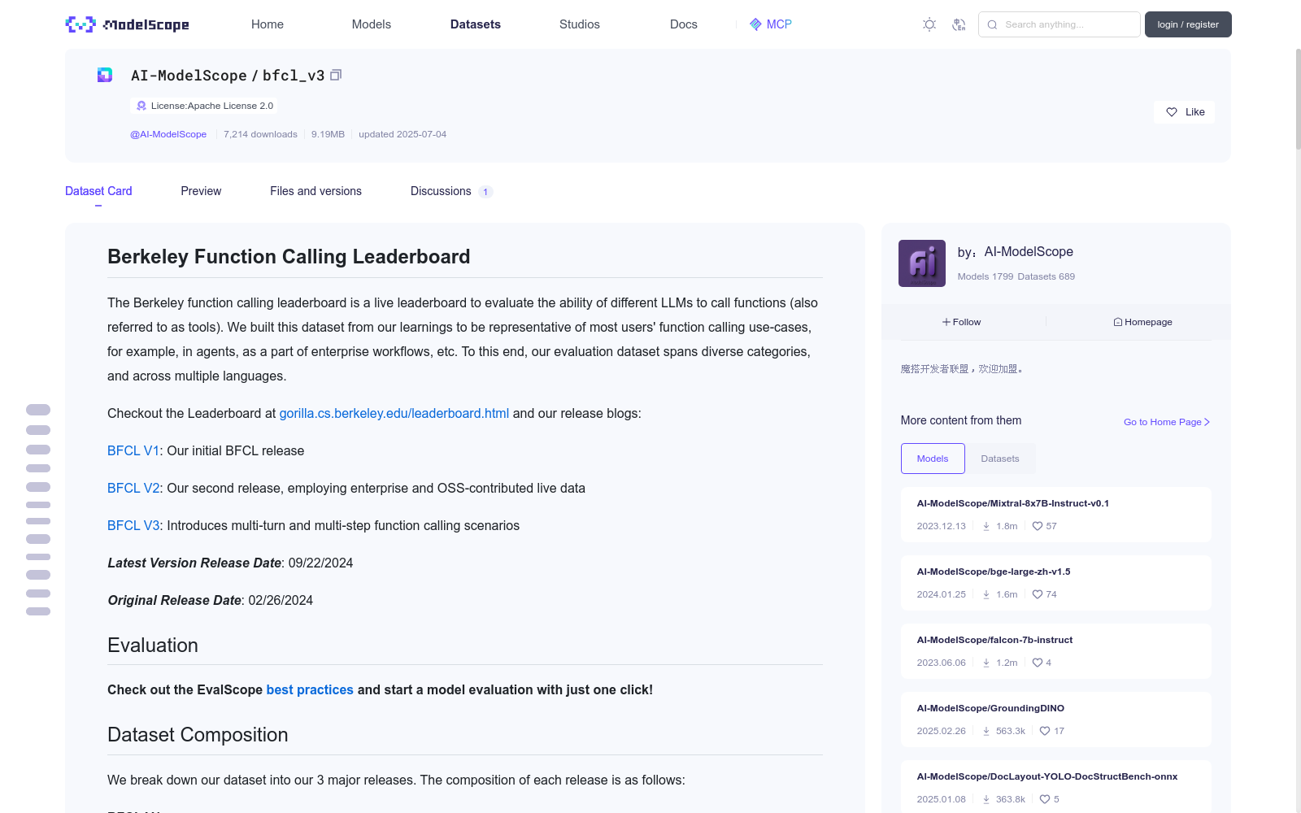Click the bfcl_v3 dataset avatar icon
This screenshot has width=1301, height=813.
tap(105, 75)
